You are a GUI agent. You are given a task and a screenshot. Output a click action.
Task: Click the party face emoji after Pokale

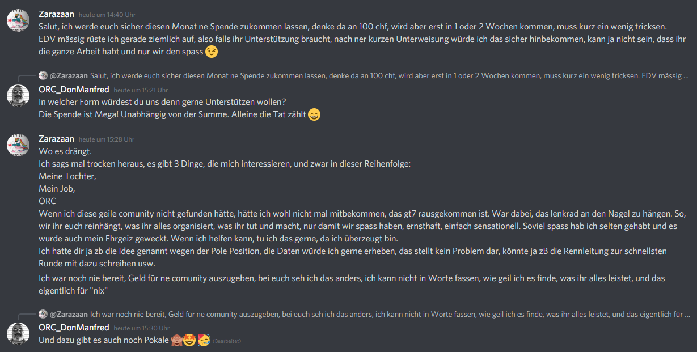(x=204, y=341)
